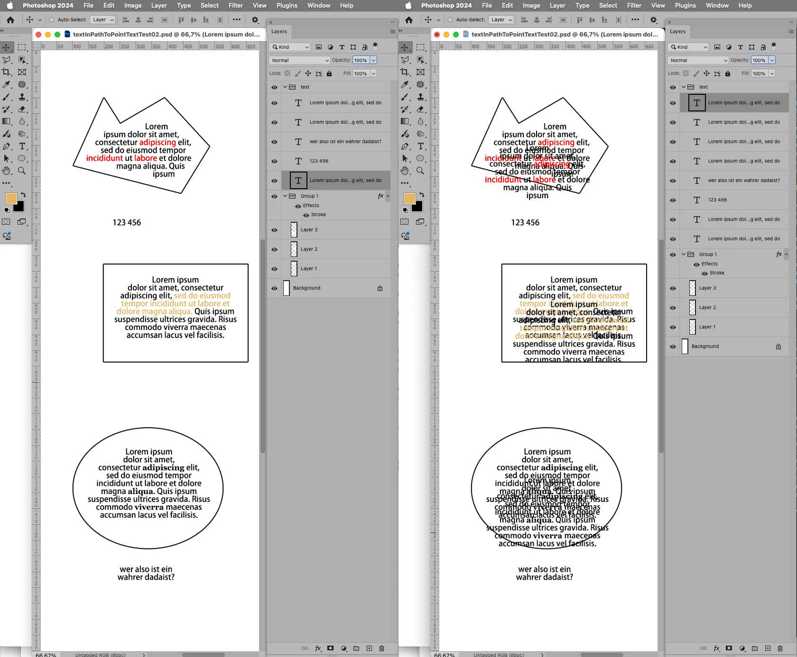Open Window menu in left menu bar

319,6
